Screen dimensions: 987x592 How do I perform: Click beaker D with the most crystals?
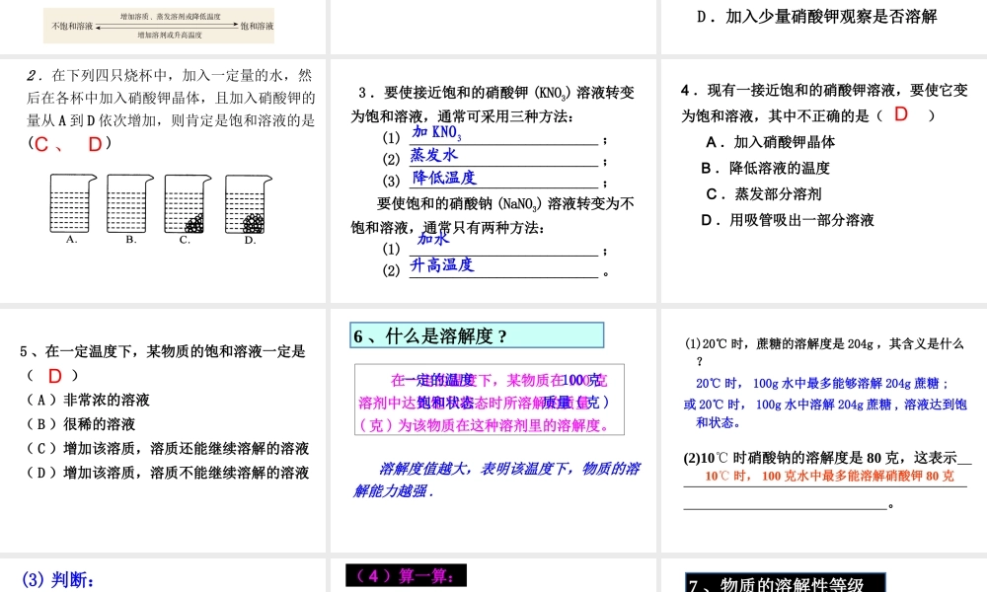(x=249, y=204)
